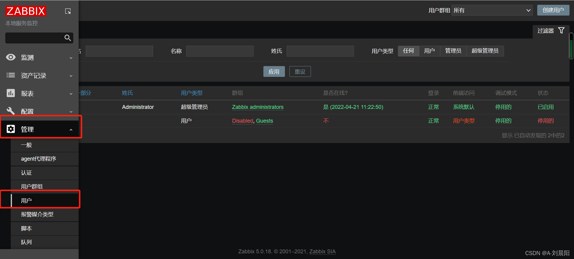Open the 用户群组 submenu item
This screenshot has height=259, width=574.
pyautogui.click(x=45, y=187)
